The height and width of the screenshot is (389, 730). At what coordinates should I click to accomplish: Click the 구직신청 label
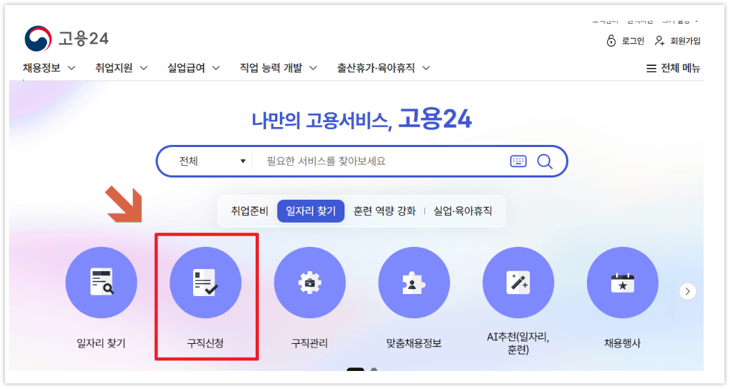pyautogui.click(x=206, y=343)
